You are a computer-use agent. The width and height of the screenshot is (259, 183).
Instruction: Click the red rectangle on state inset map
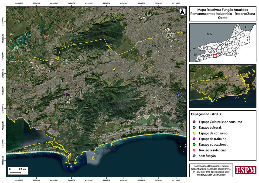[x=215, y=56]
